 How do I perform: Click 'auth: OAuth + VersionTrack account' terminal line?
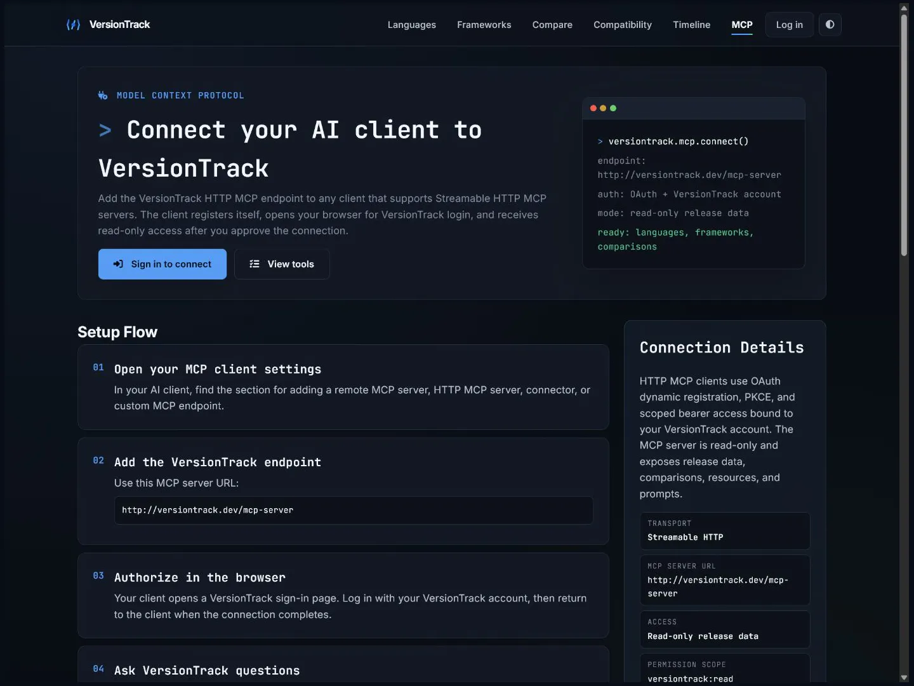point(689,194)
